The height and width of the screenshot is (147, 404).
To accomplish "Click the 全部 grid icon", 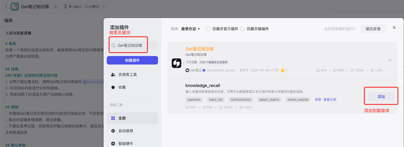I will point(113,118).
